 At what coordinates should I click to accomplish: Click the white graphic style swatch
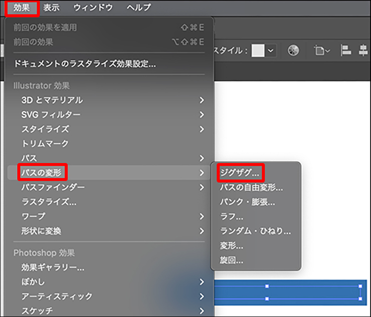pyautogui.click(x=258, y=51)
